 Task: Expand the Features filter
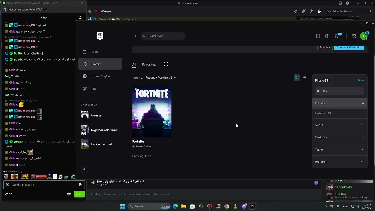pos(339,137)
